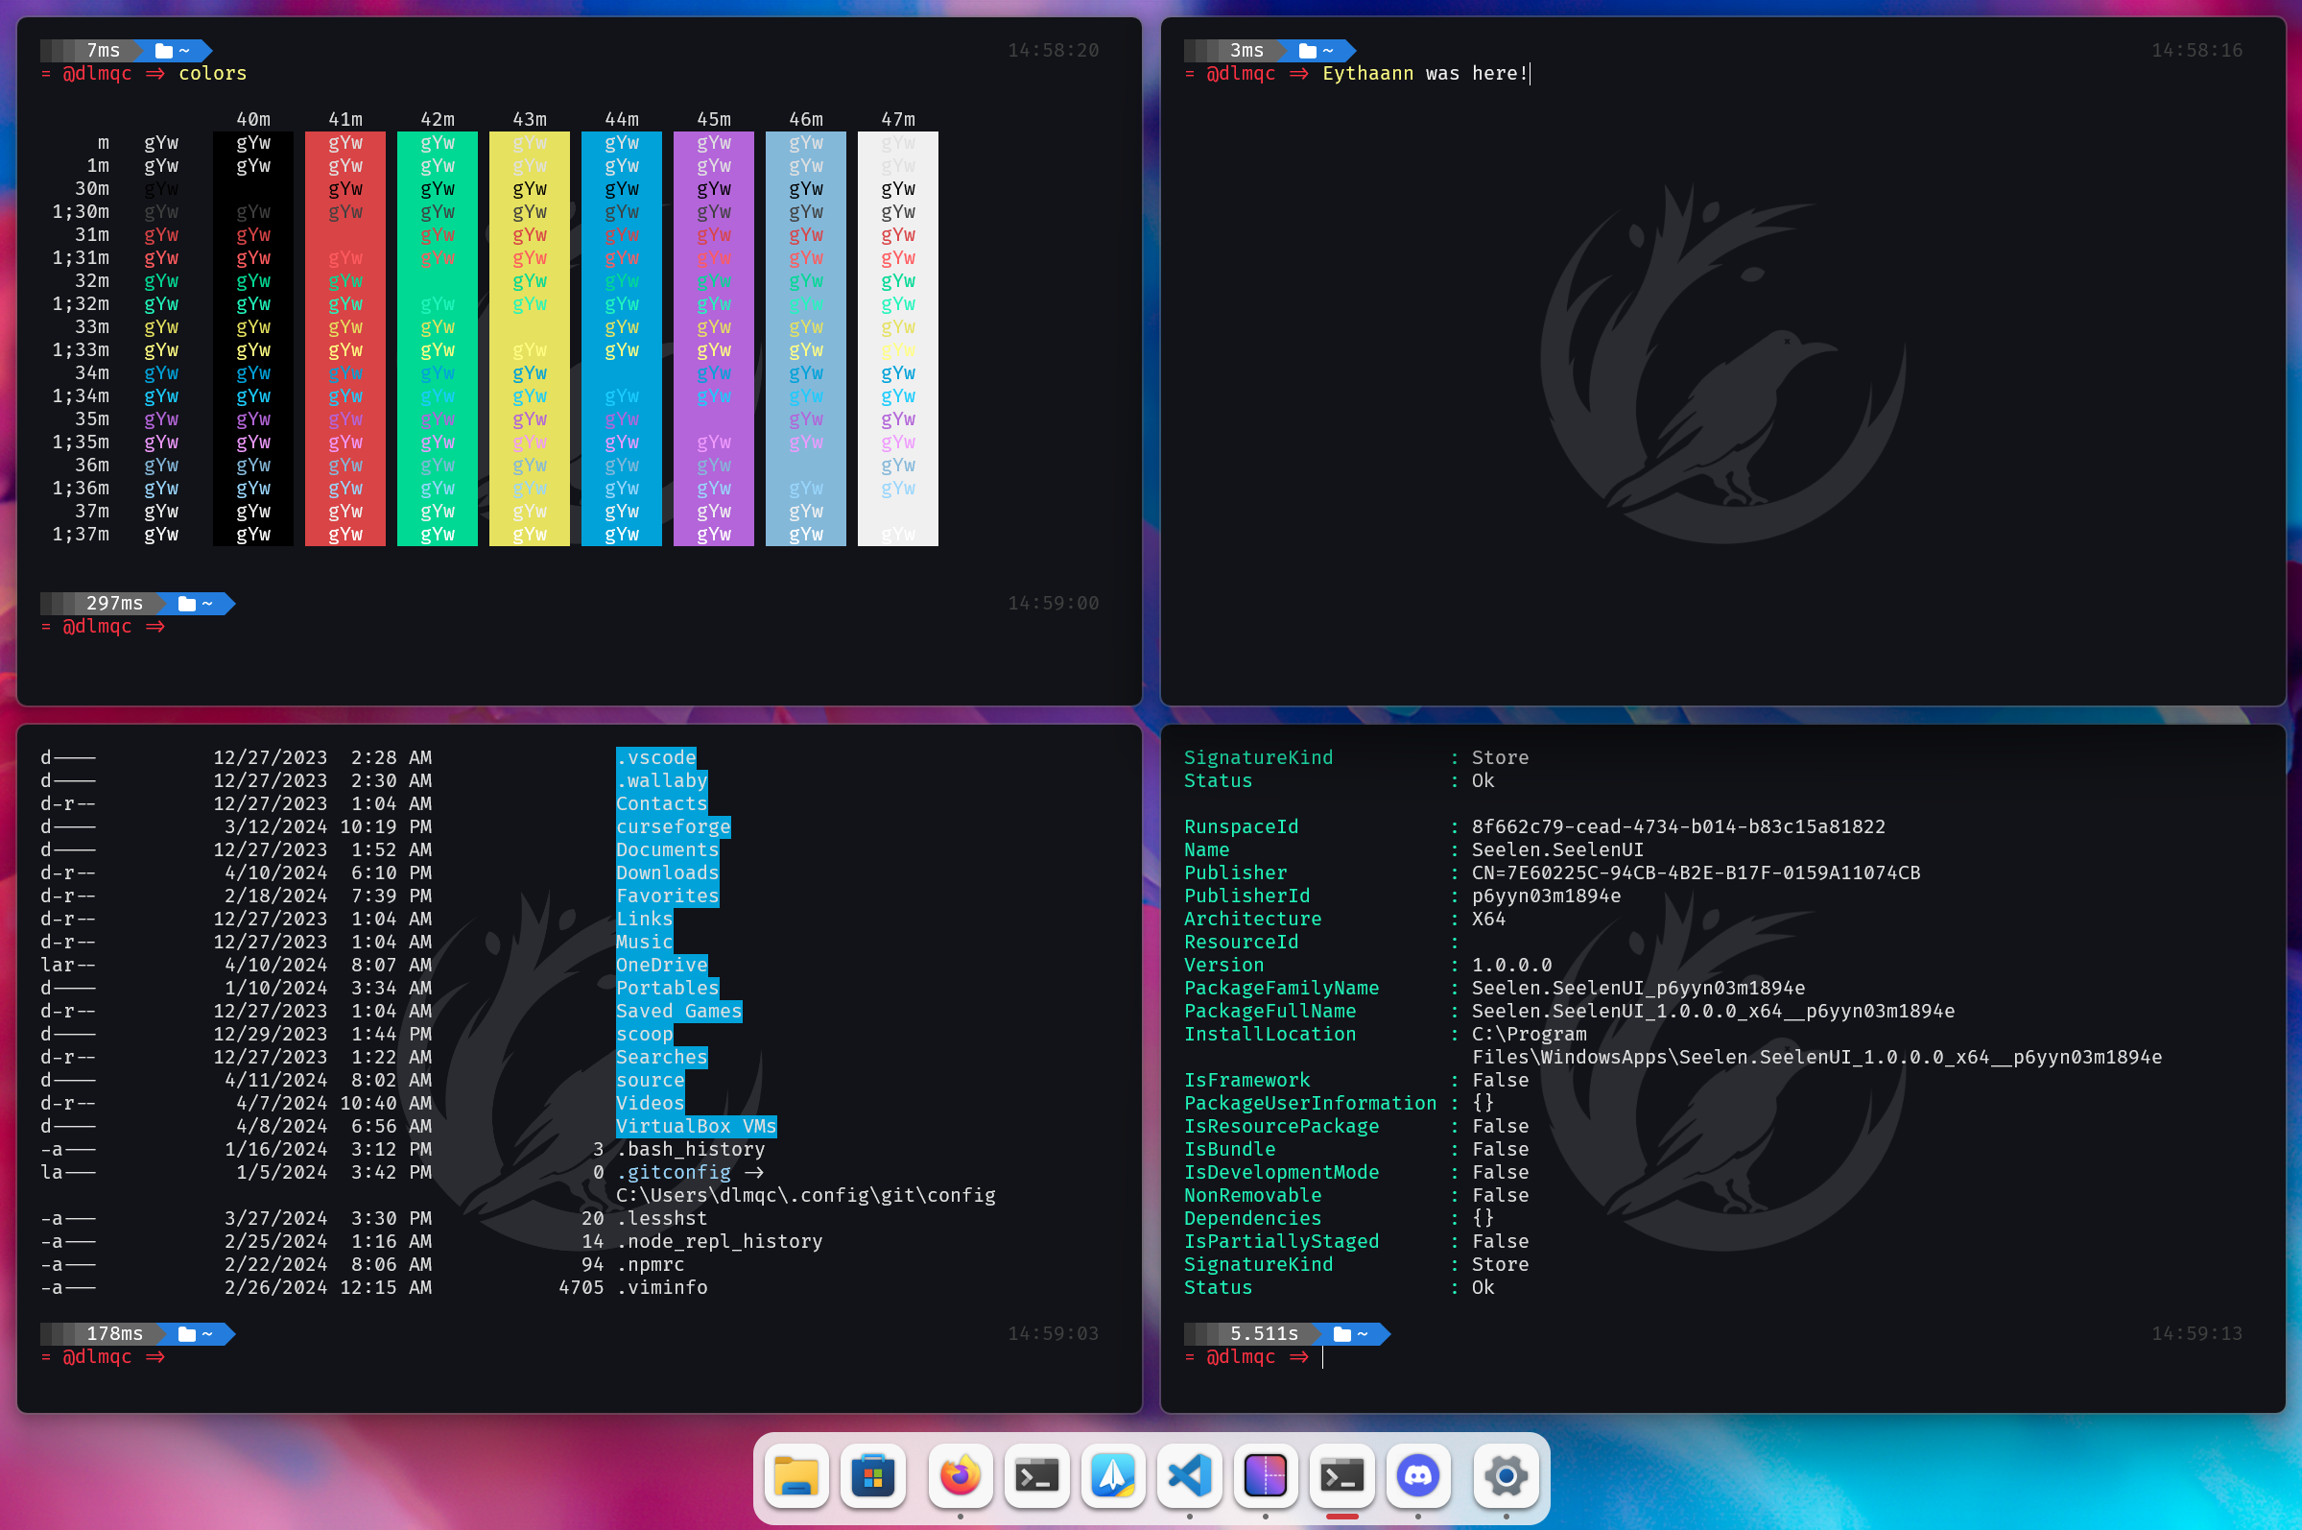This screenshot has height=1530, width=2302.
Task: Place cursor after 'Eythaann was here!' text
Action: coord(1530,73)
